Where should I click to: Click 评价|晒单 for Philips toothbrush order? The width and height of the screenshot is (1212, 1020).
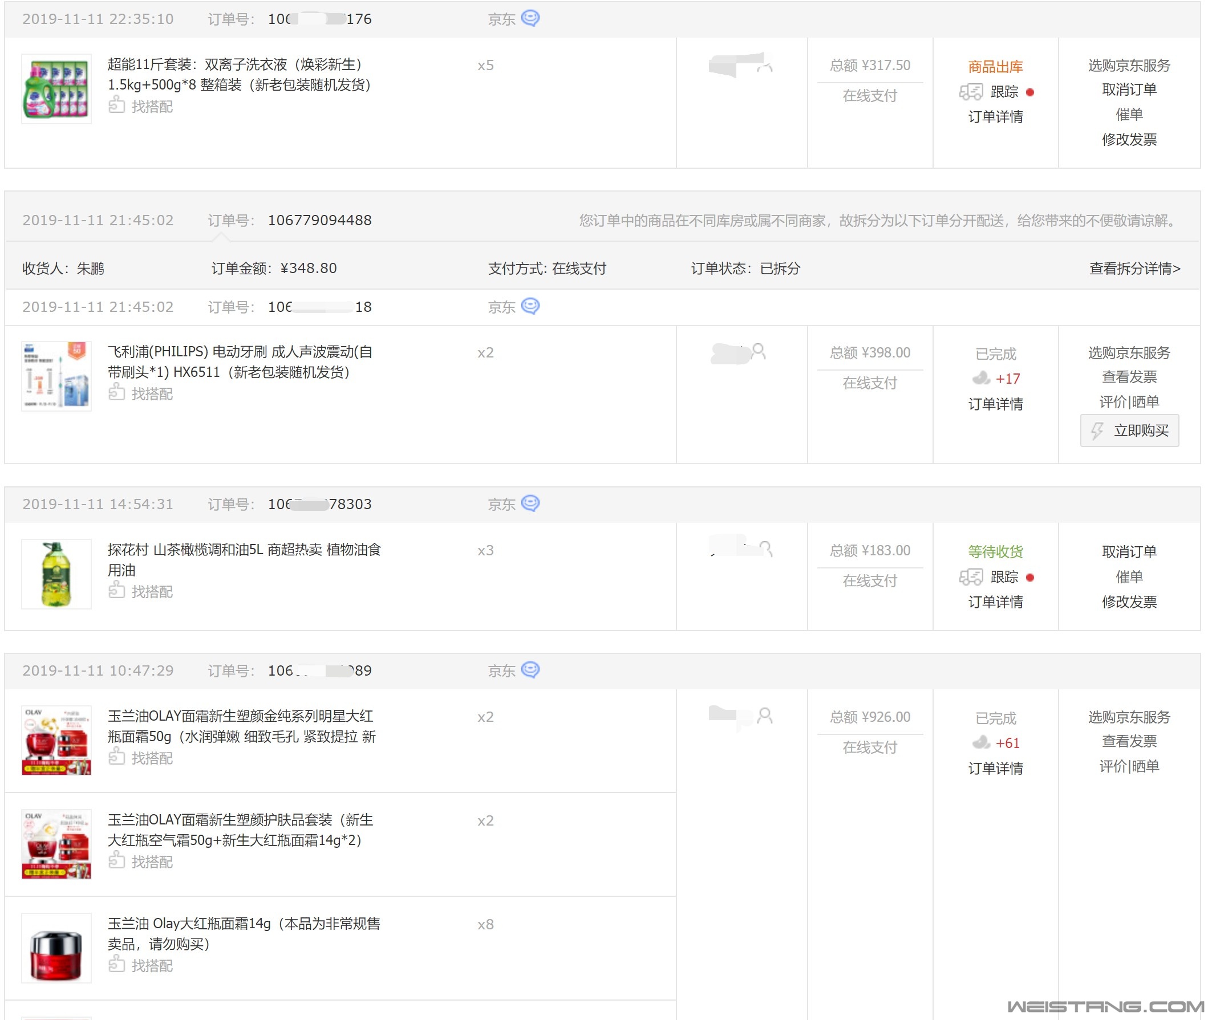(x=1129, y=402)
